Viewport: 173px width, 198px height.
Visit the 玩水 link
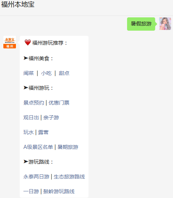click(x=29, y=132)
